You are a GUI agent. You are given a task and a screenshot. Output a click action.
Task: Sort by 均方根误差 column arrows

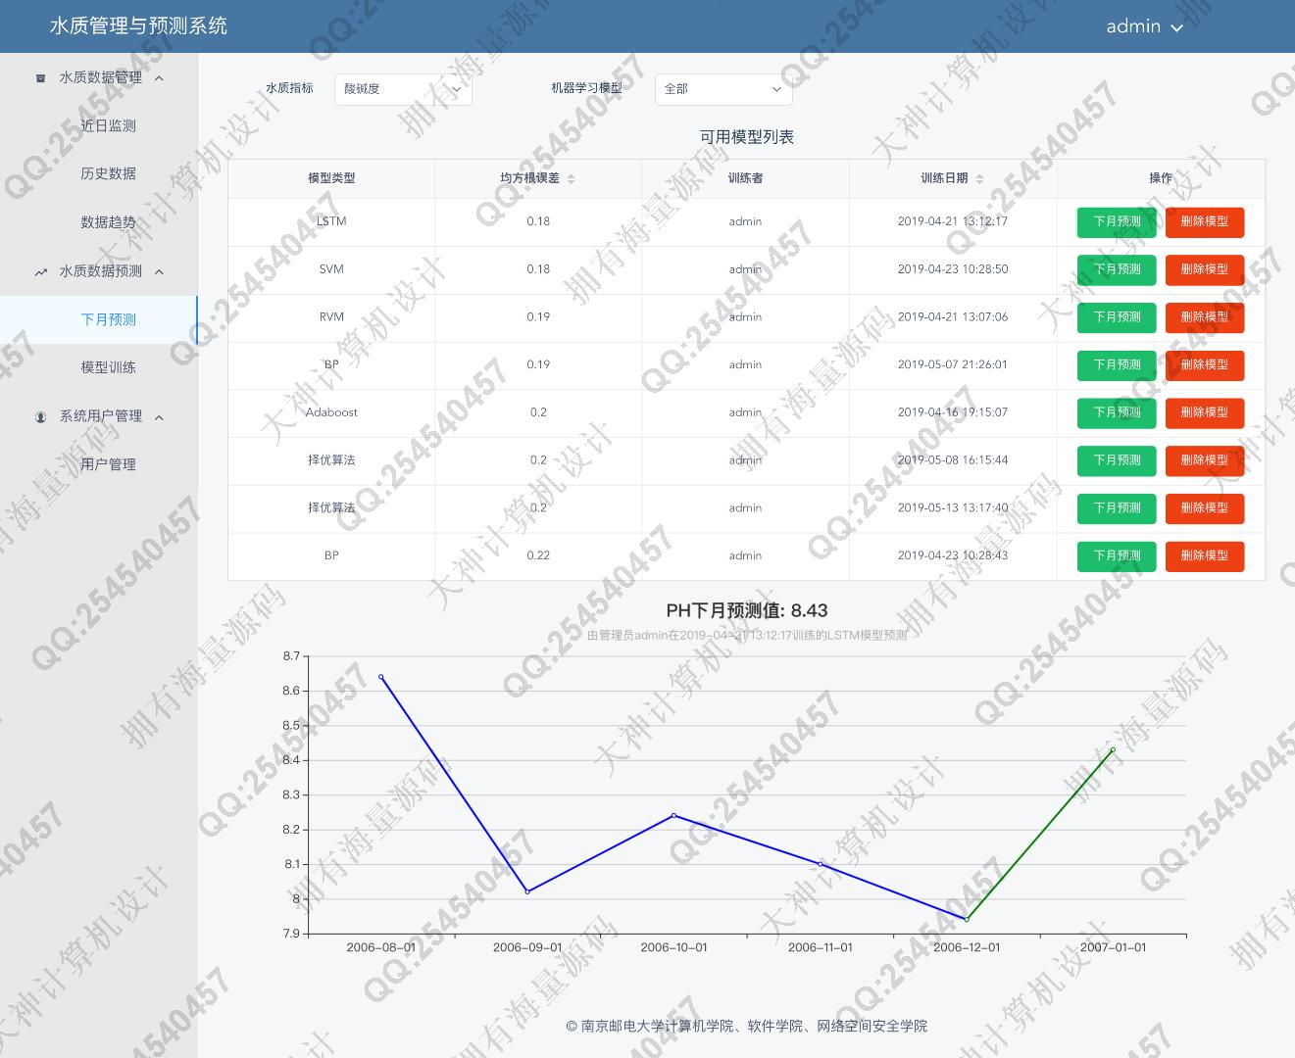tap(572, 178)
